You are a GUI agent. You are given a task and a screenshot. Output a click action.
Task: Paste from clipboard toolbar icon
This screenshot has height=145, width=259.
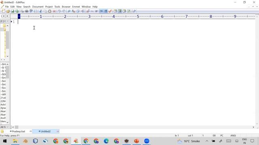[50, 11]
